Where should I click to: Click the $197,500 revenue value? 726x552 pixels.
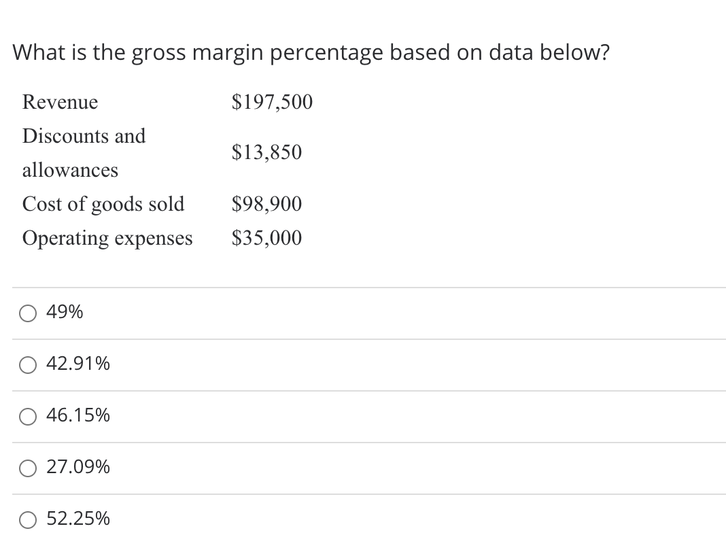[x=272, y=102]
